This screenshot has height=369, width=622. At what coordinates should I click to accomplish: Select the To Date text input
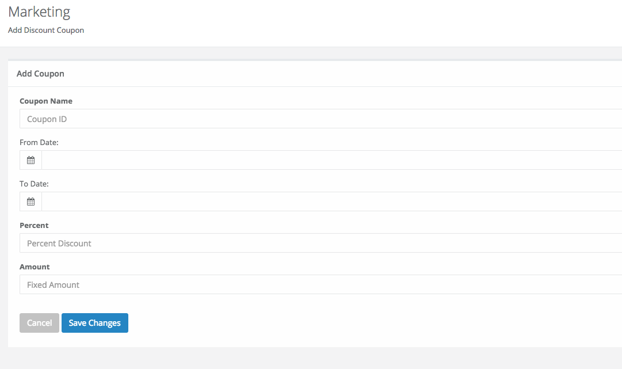click(331, 201)
